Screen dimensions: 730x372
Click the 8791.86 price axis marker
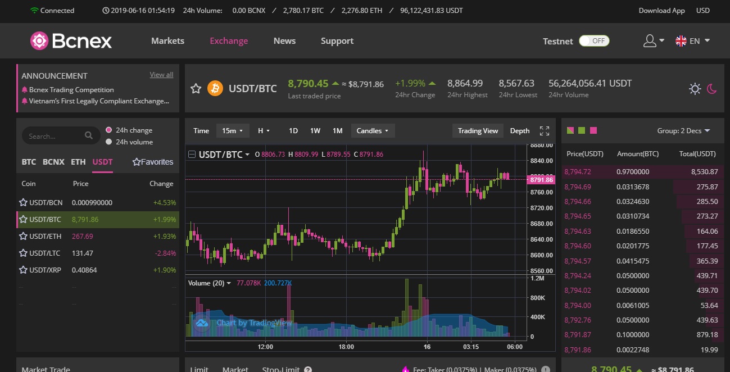(541, 180)
